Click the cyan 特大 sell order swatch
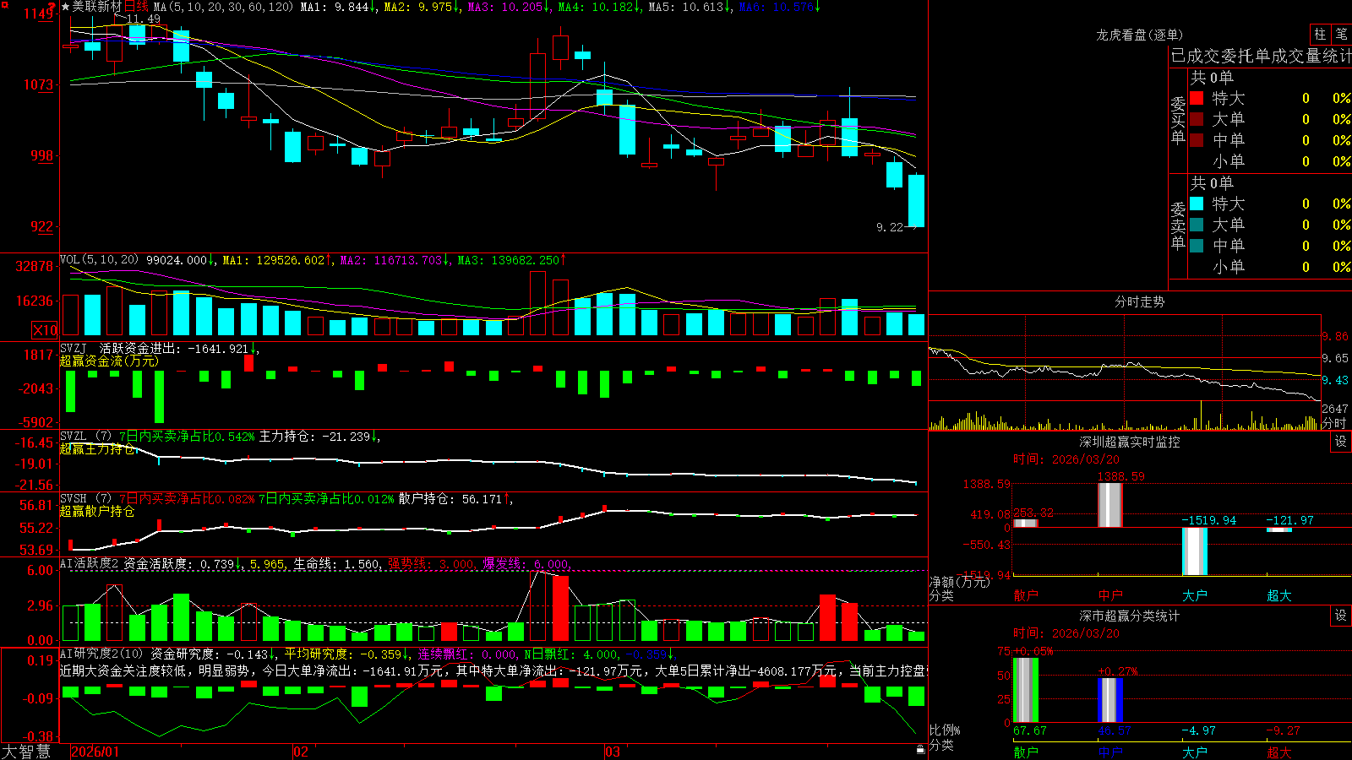The image size is (1352, 760). pos(1197,204)
